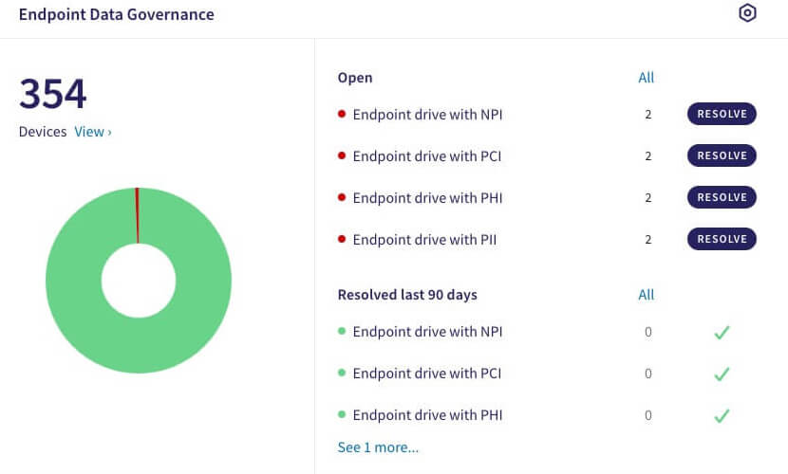The width and height of the screenshot is (788, 474).
Task: Click green checkmark for resolved PCI
Action: 722,374
